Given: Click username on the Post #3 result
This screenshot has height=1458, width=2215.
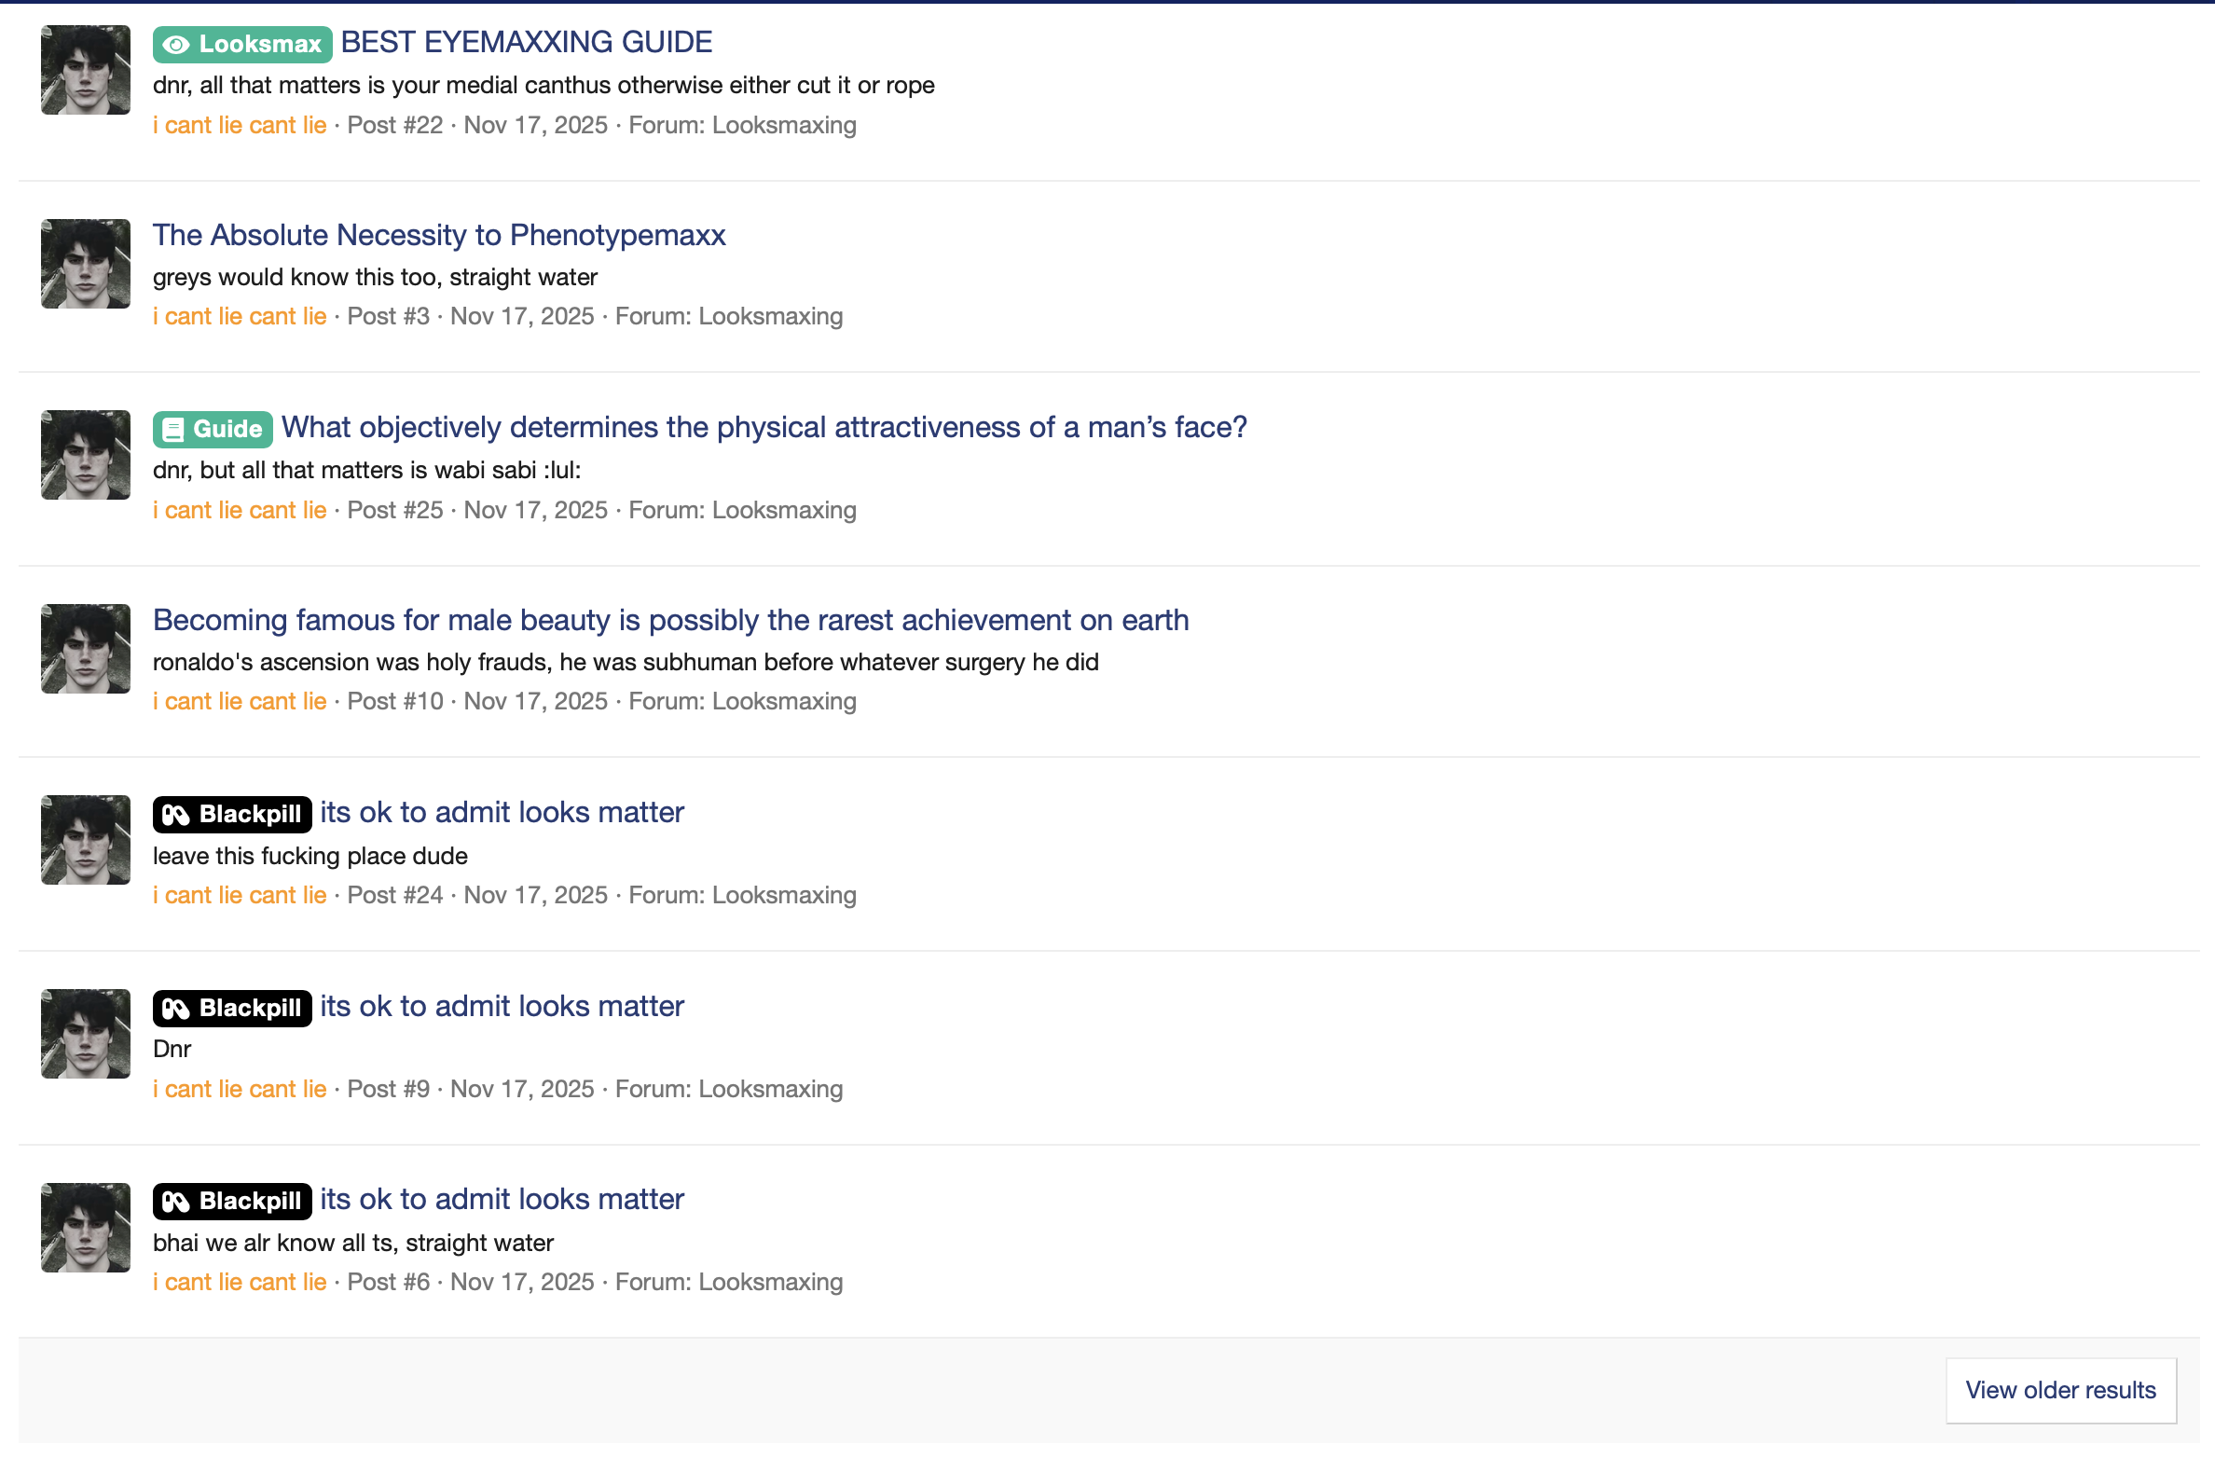Looking at the screenshot, I should point(240,316).
